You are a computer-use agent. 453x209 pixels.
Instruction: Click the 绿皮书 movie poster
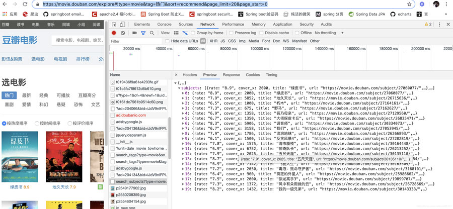coord(20,157)
